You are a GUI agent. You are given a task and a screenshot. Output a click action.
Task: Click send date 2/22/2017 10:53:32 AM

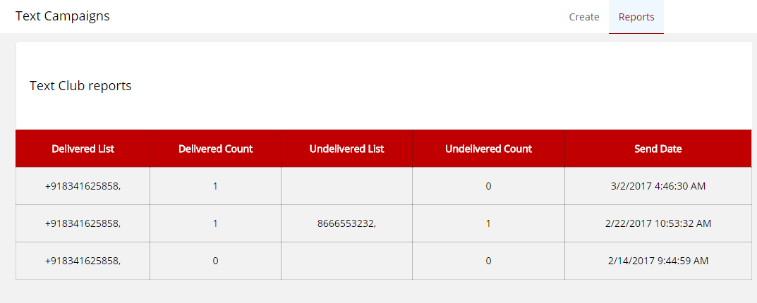658,223
